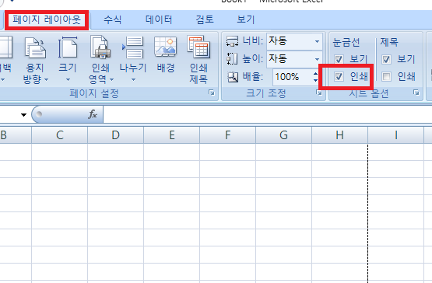The height and width of the screenshot is (283, 432).
Task: Expand the Name Box dropdown arrow
Action: pyautogui.click(x=23, y=114)
